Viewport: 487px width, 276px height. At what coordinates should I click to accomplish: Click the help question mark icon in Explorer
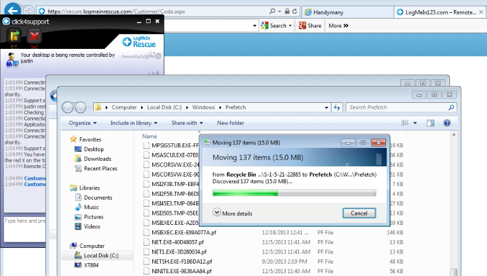point(447,123)
